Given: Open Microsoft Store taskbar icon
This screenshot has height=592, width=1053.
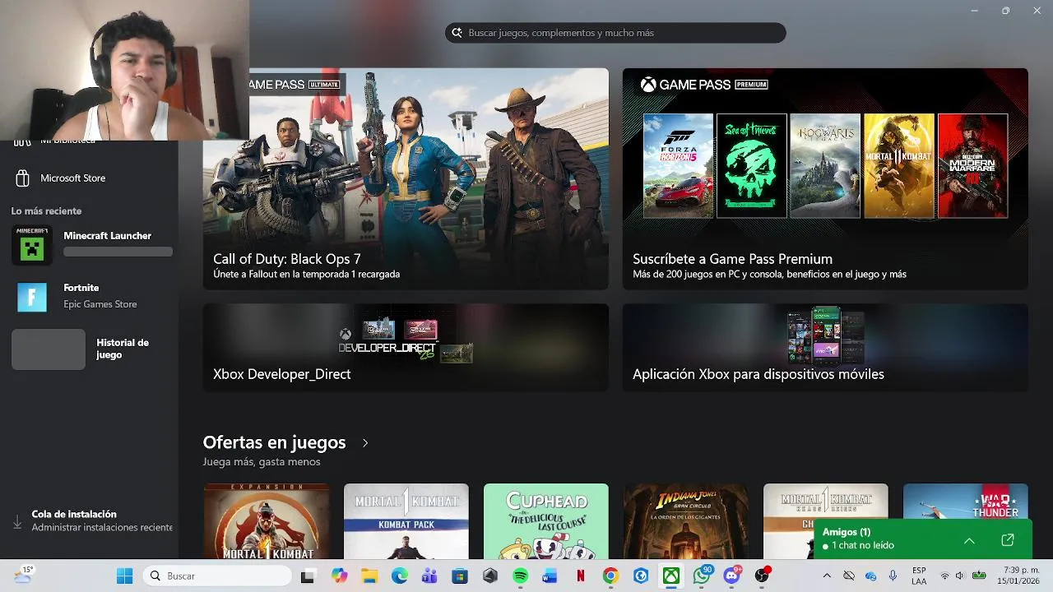Looking at the screenshot, I should point(460,576).
